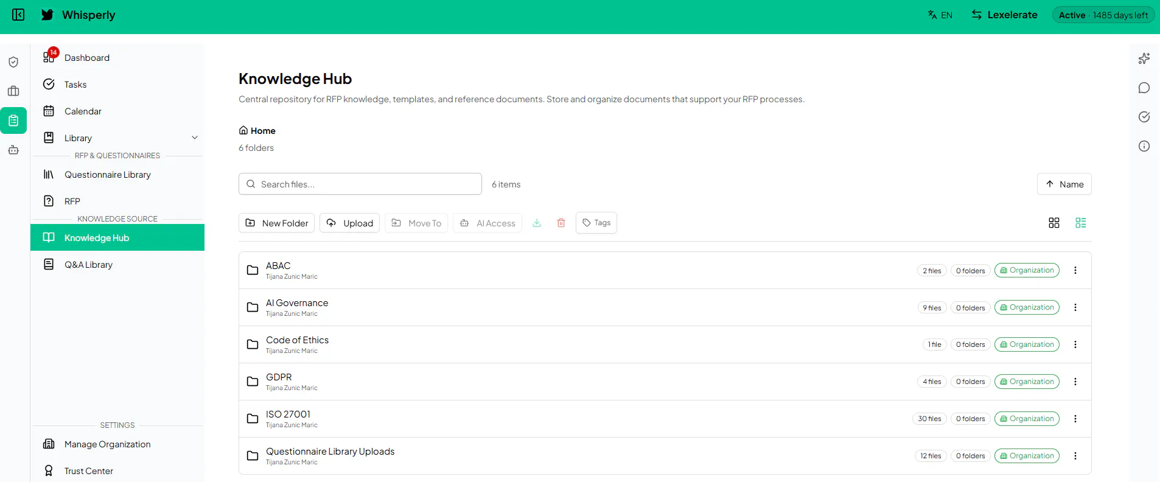Open Manage Organization settings
Screen dimensions: 1160x482
point(117,444)
